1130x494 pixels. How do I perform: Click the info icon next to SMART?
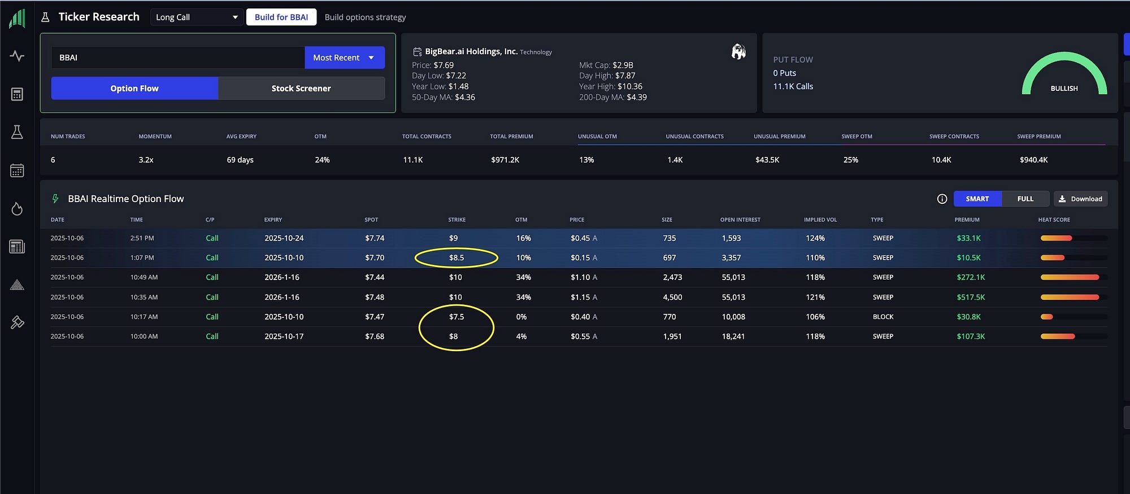tap(942, 199)
